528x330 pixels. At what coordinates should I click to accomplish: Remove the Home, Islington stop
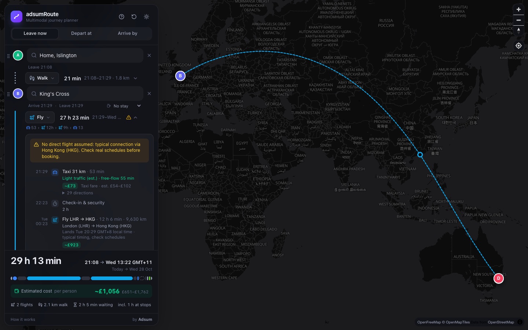(x=149, y=55)
